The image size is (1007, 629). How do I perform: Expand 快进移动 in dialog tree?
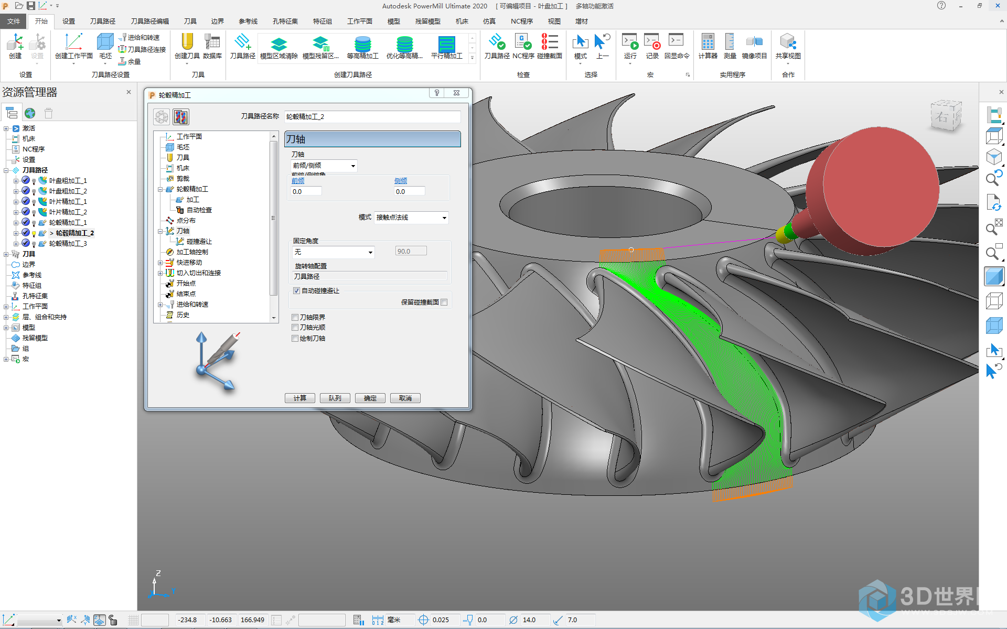coord(160,263)
